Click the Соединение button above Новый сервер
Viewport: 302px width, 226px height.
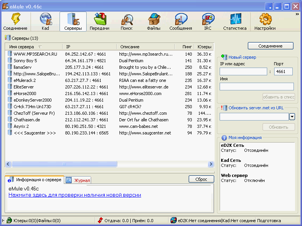point(270,46)
